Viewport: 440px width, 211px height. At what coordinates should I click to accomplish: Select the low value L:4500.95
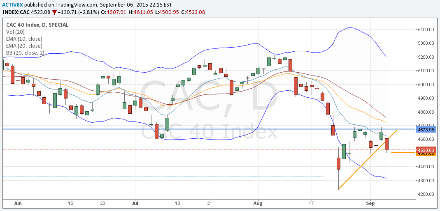click(x=167, y=12)
